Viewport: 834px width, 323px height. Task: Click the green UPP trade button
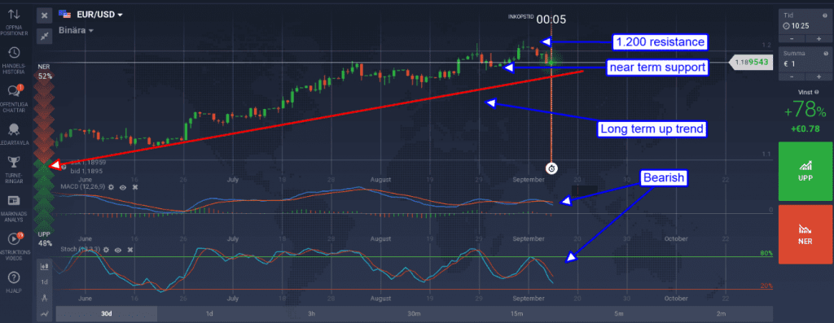point(805,171)
